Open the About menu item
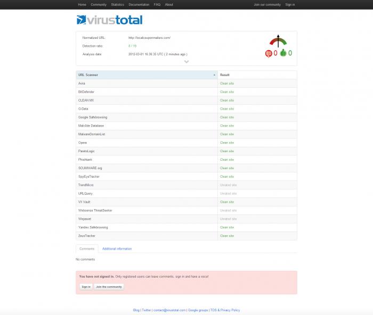The image size is (373, 315). (x=169, y=4)
